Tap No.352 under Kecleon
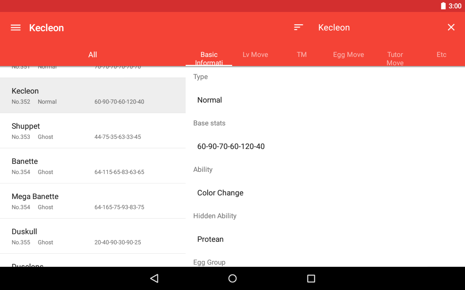The width and height of the screenshot is (465, 290). [21, 102]
